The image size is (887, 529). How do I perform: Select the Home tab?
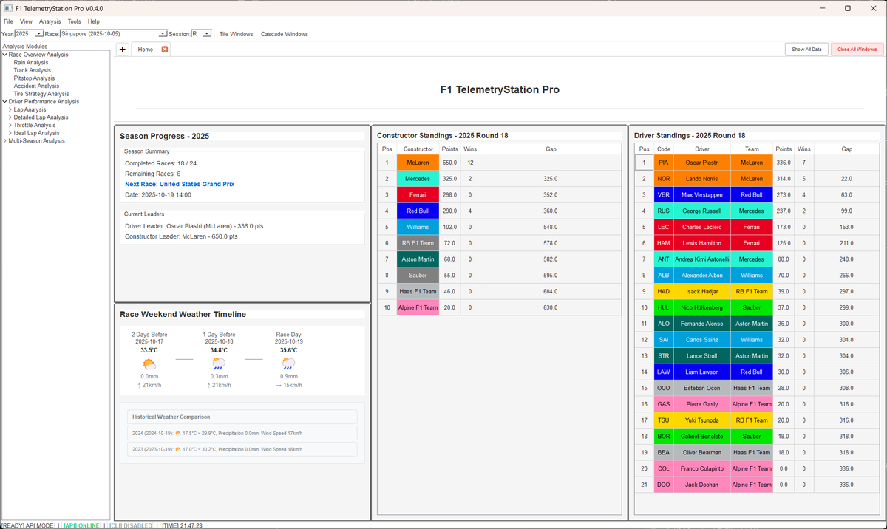[146, 50]
